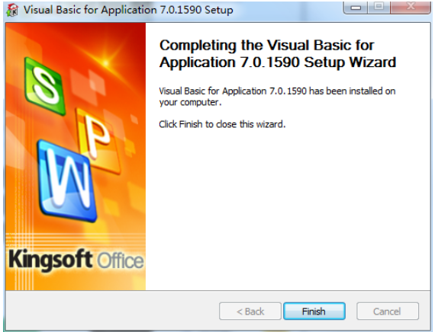This screenshot has width=435, height=332.
Task: Close the setup window with X
Action: [x=411, y=7]
